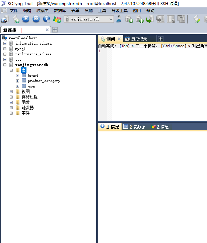Viewport: 207px width, 243px height.
Task: Click database export backup icon
Action: 129,19
